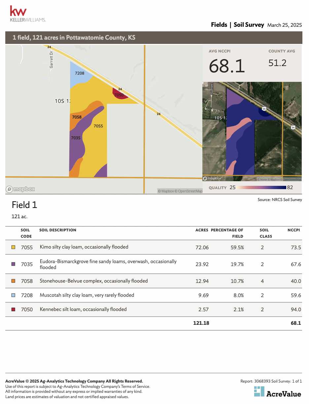
Task: Select the red 7050 soil swatch
Action: [x=14, y=310]
